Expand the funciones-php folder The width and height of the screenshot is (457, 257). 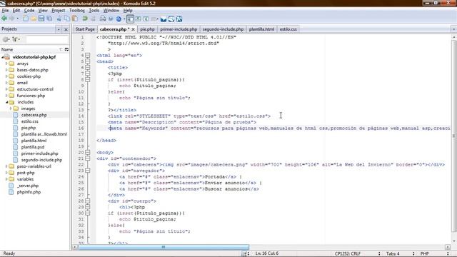click(6, 95)
